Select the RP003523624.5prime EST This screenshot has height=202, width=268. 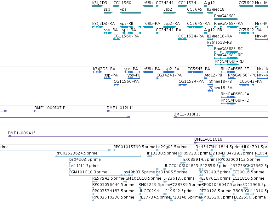98,156
